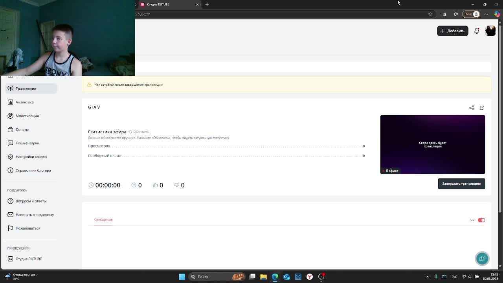Open the browser favorites list icon

(x=456, y=14)
